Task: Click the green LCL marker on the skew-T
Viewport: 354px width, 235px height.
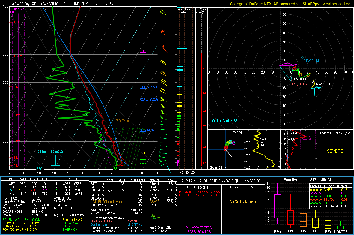Action: (x=143, y=162)
